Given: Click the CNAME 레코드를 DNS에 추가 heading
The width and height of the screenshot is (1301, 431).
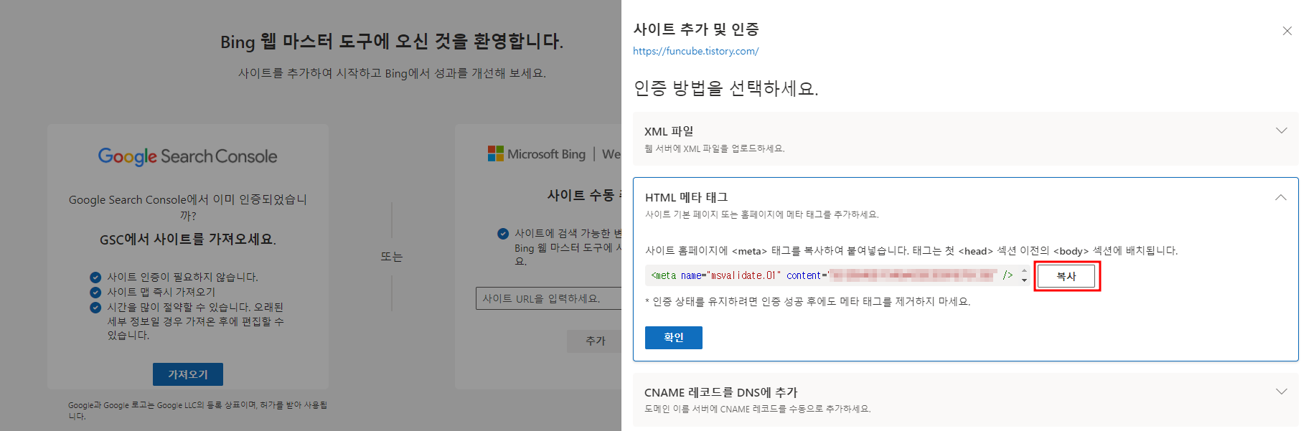Looking at the screenshot, I should coord(720,392).
